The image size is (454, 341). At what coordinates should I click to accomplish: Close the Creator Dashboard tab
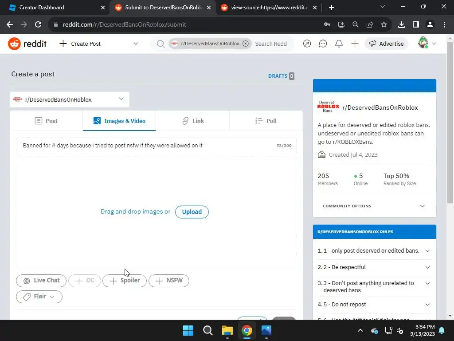coord(103,8)
